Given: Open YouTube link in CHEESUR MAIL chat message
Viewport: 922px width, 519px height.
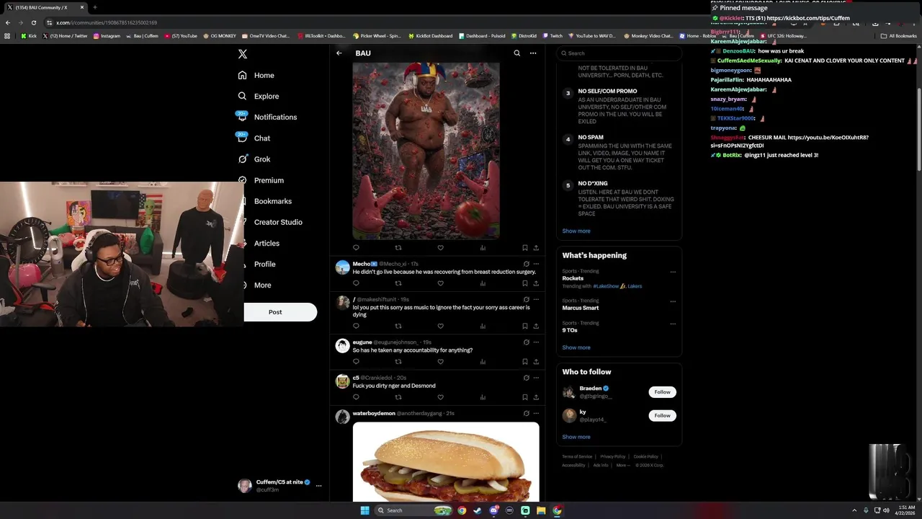Looking at the screenshot, I should 789,141.
